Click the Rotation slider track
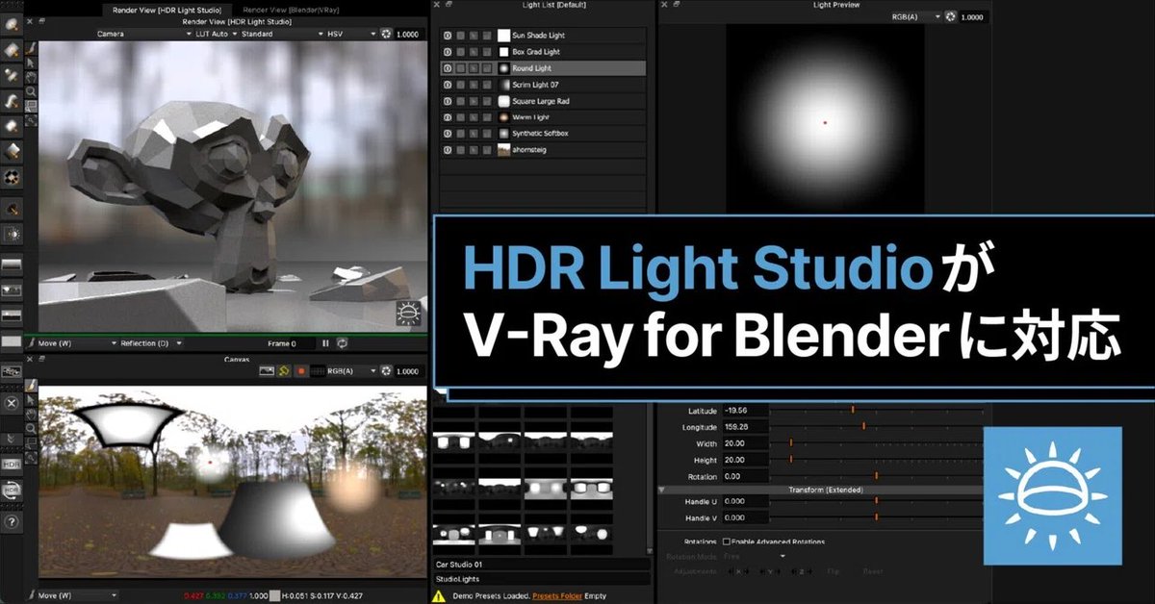 [x=876, y=476]
